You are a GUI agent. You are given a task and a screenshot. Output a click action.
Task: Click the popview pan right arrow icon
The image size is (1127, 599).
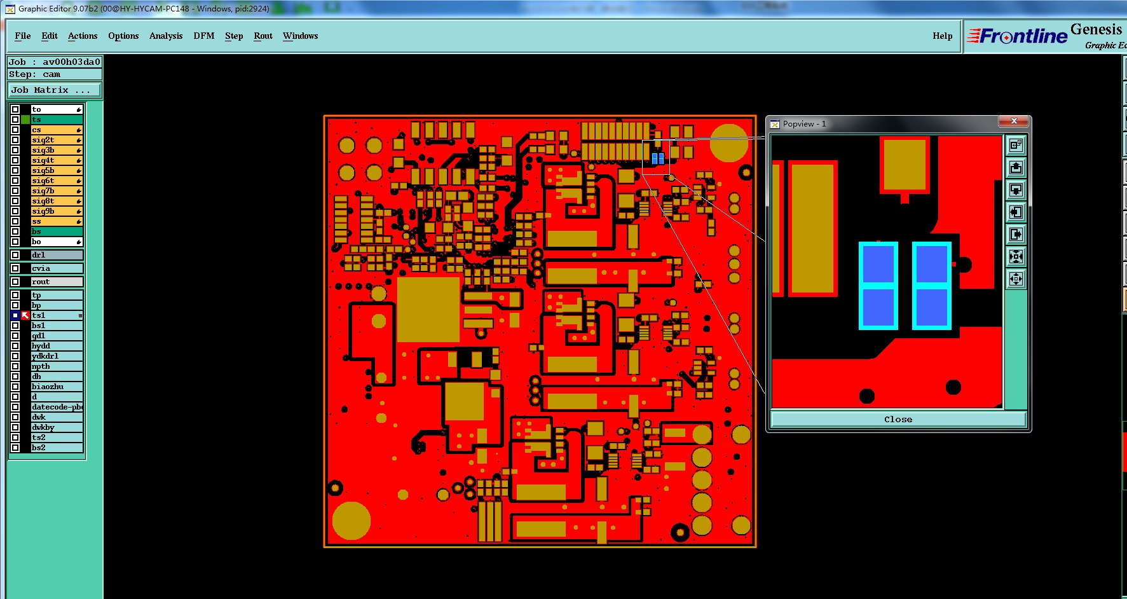pos(1016,235)
